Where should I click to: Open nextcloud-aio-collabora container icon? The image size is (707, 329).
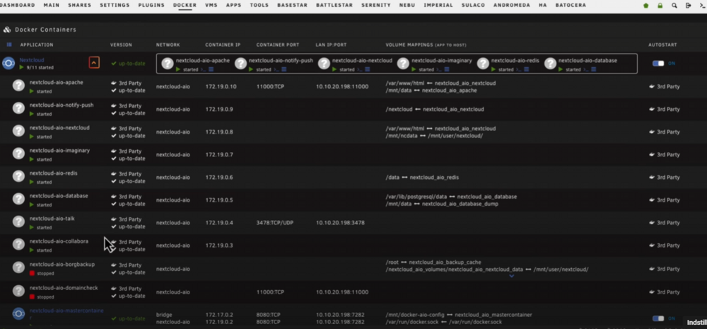(x=18, y=244)
